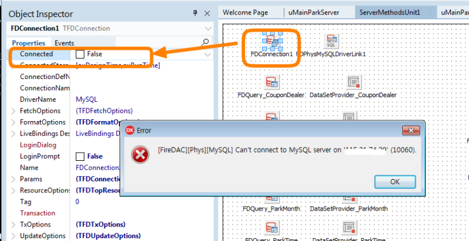Screen dimensions: 469x241
Task: Select the Transaction property row
Action: coord(110,213)
